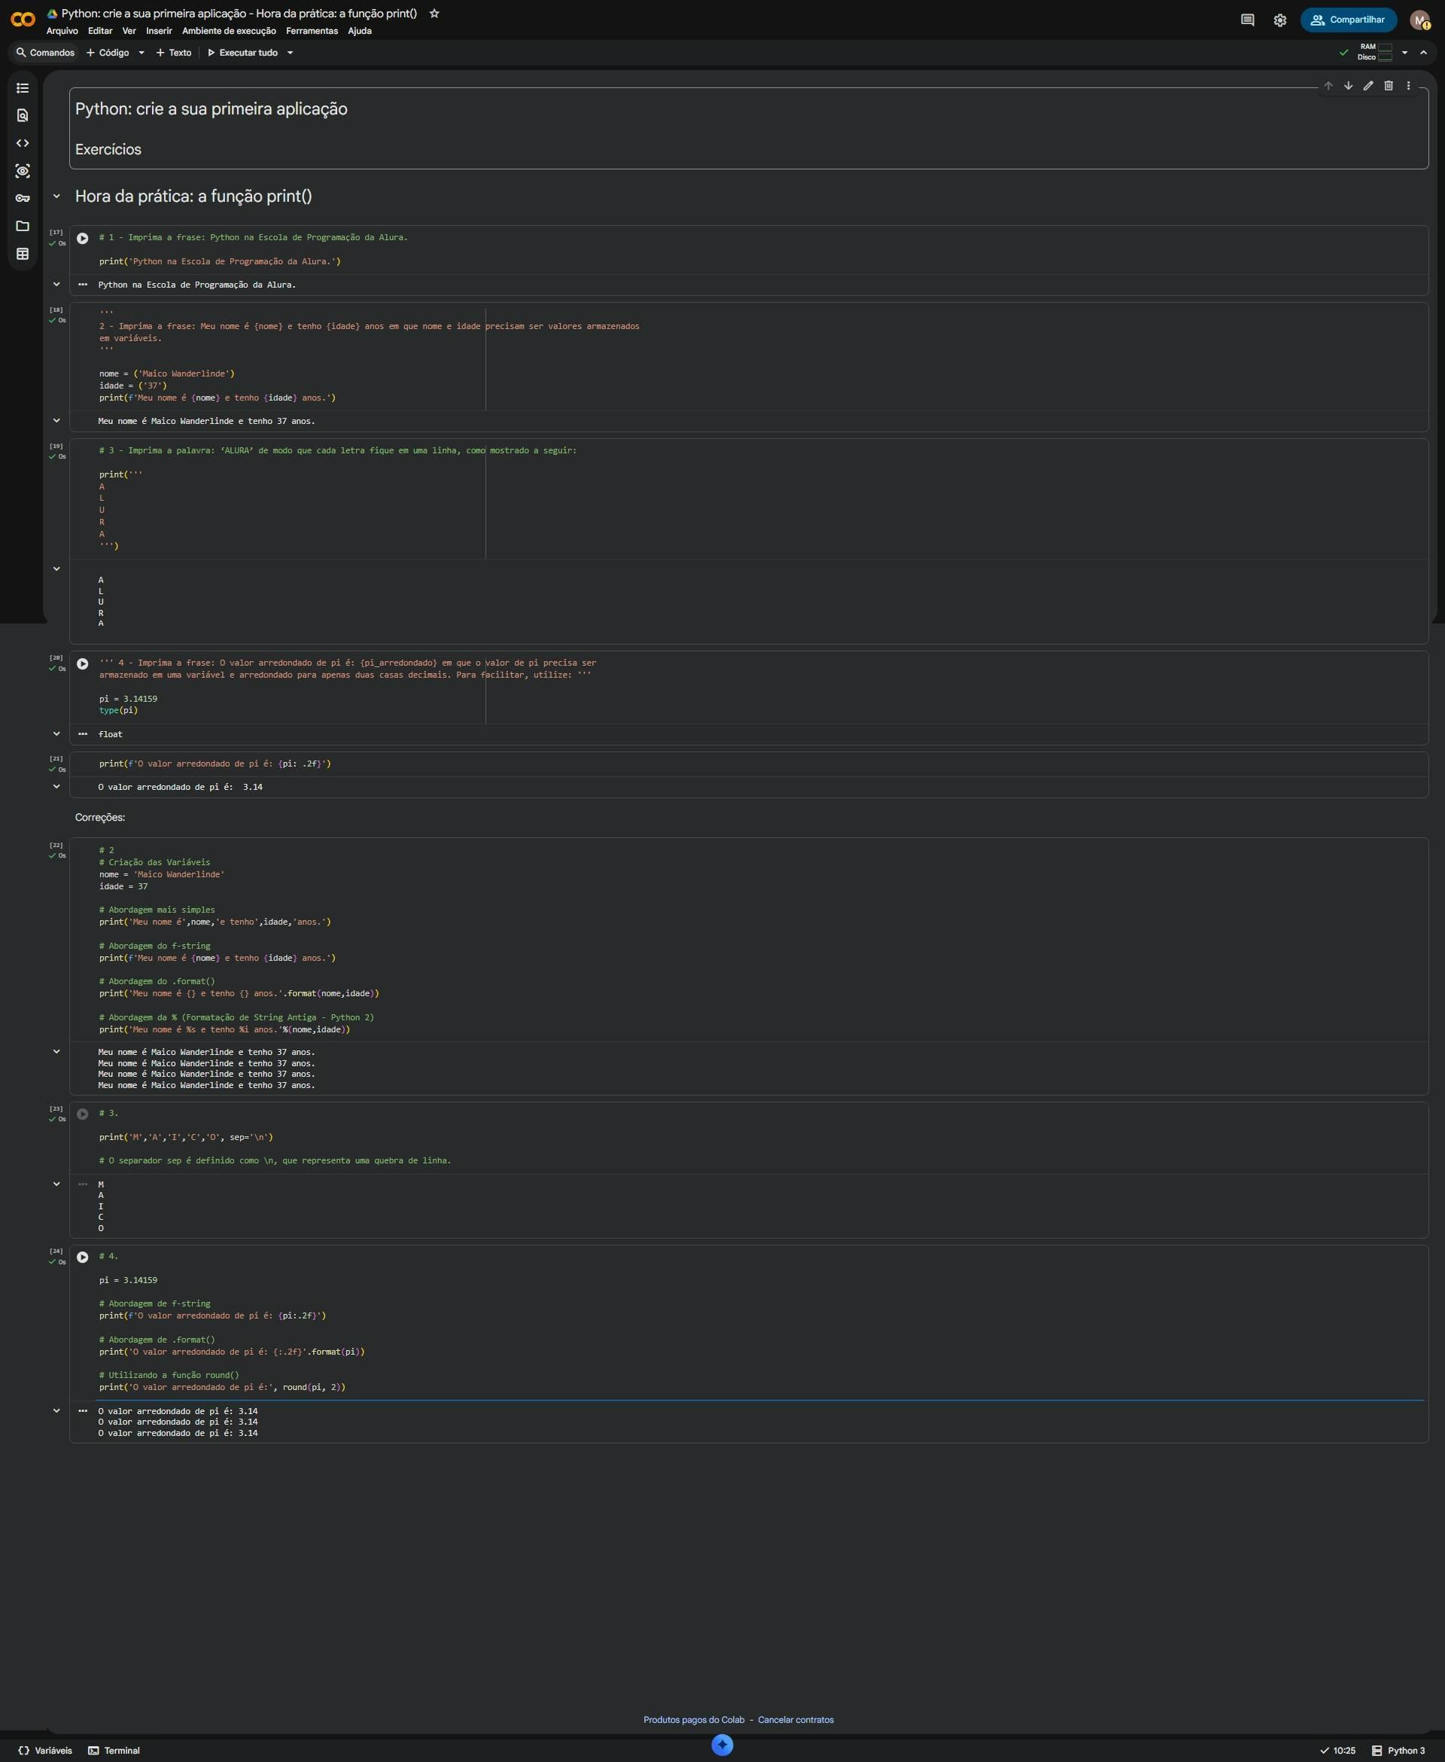This screenshot has height=1762, width=1445.
Task: Follow the 'Produtos pagos do Colab' link
Action: pyautogui.click(x=693, y=1720)
